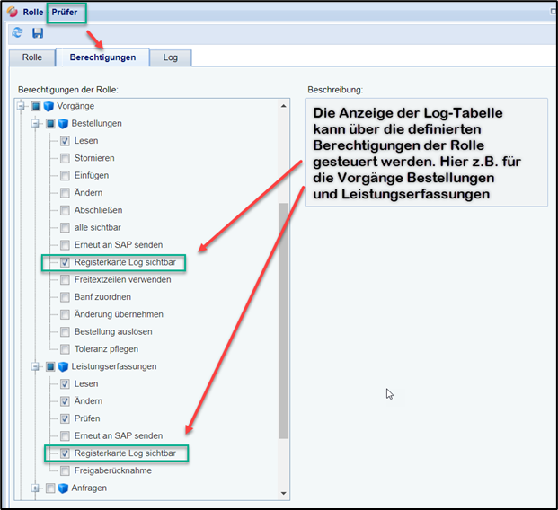
Task: Click the scrollbar down arrow in permissions tree
Action: pyautogui.click(x=285, y=492)
